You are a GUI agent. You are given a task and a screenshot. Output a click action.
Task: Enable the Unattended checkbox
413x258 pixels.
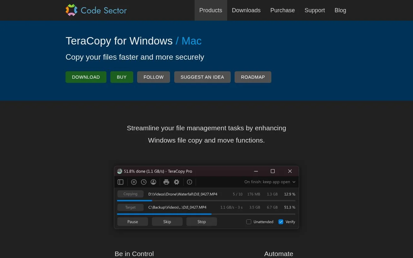click(249, 222)
